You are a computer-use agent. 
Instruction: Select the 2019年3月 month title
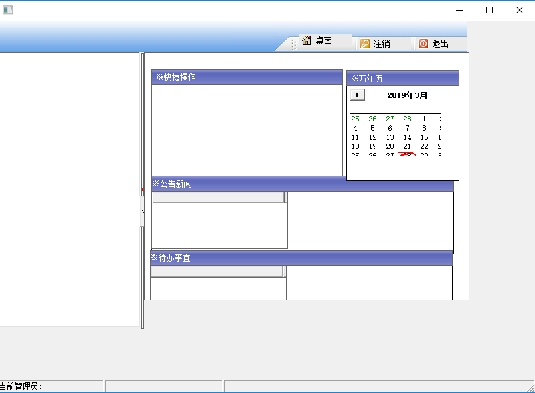pos(407,95)
